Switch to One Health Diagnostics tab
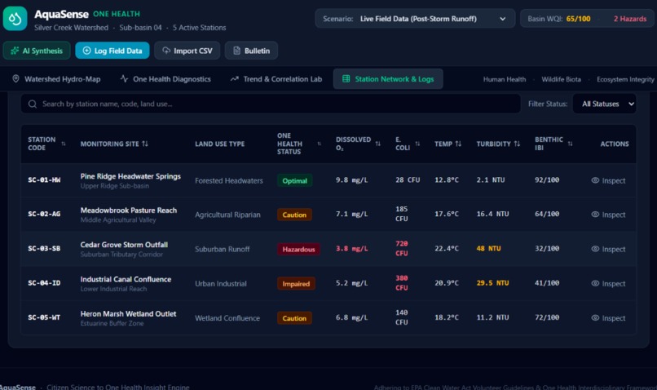The height and width of the screenshot is (390, 657). point(165,79)
